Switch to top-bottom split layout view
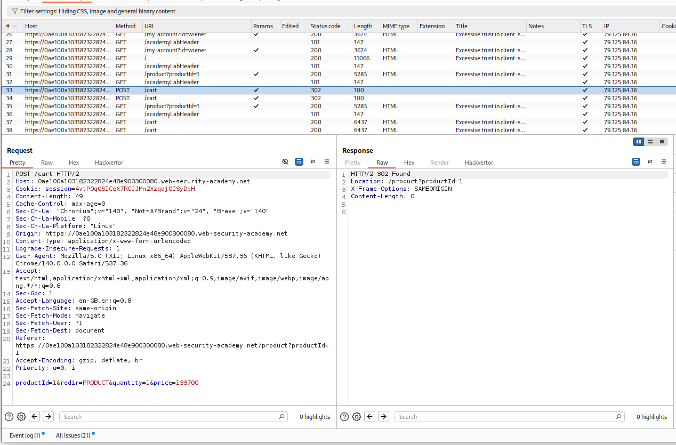Image resolution: width=676 pixels, height=445 pixels. [x=650, y=142]
